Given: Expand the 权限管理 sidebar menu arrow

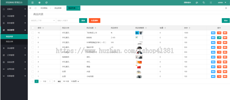Looking at the screenshot, I should point(25,76).
